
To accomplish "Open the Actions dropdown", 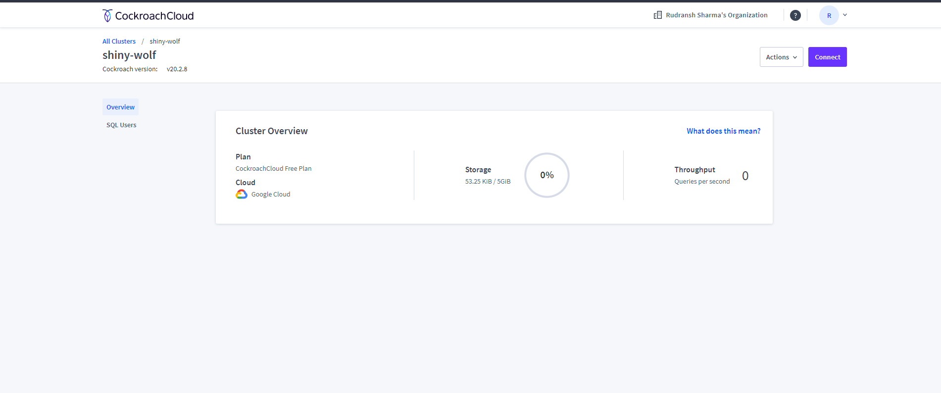I will pos(782,57).
